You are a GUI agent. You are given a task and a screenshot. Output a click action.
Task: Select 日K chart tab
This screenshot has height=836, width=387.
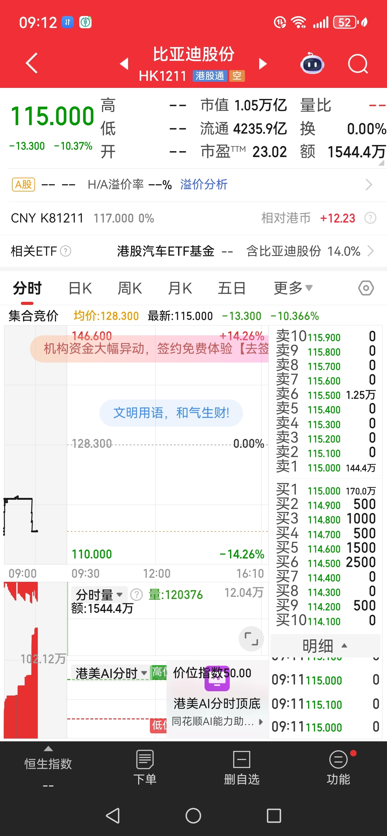click(x=80, y=288)
